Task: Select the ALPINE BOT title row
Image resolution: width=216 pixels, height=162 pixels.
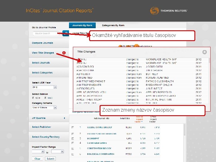Action: [x=139, y=74]
